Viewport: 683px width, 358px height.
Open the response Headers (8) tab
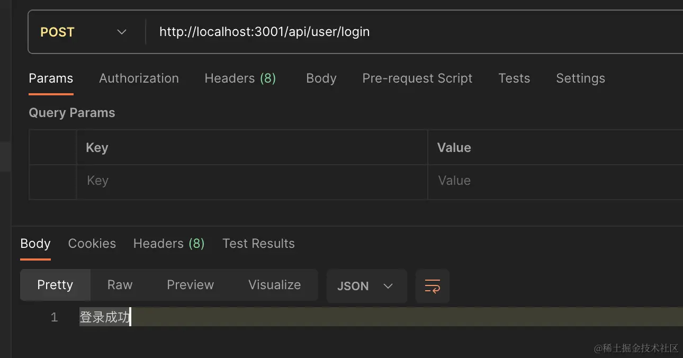coord(169,244)
